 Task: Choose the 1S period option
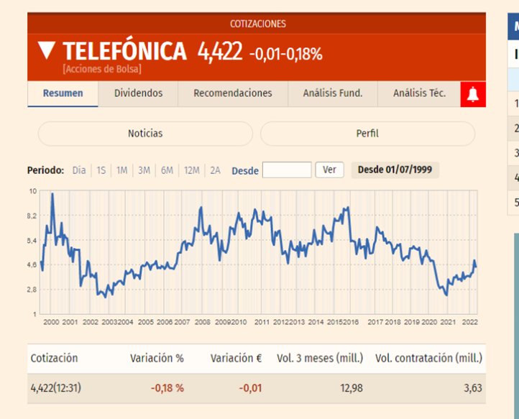click(101, 170)
